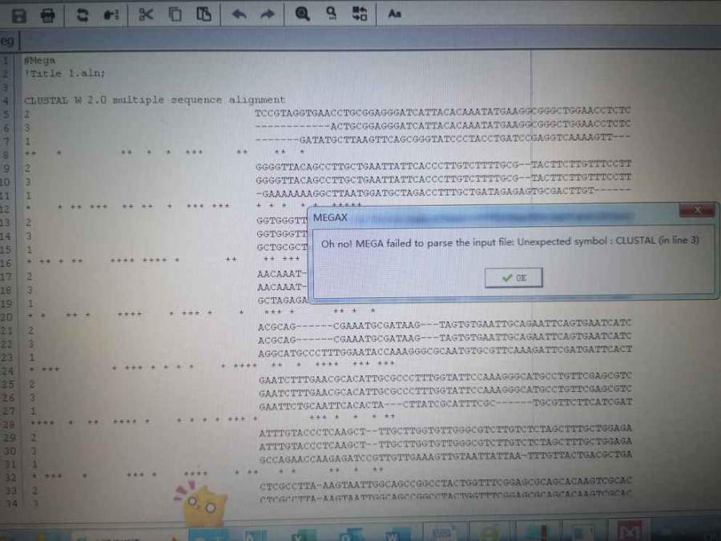Click the reload/convert arrows icon
The height and width of the screenshot is (541, 721).
[83, 14]
